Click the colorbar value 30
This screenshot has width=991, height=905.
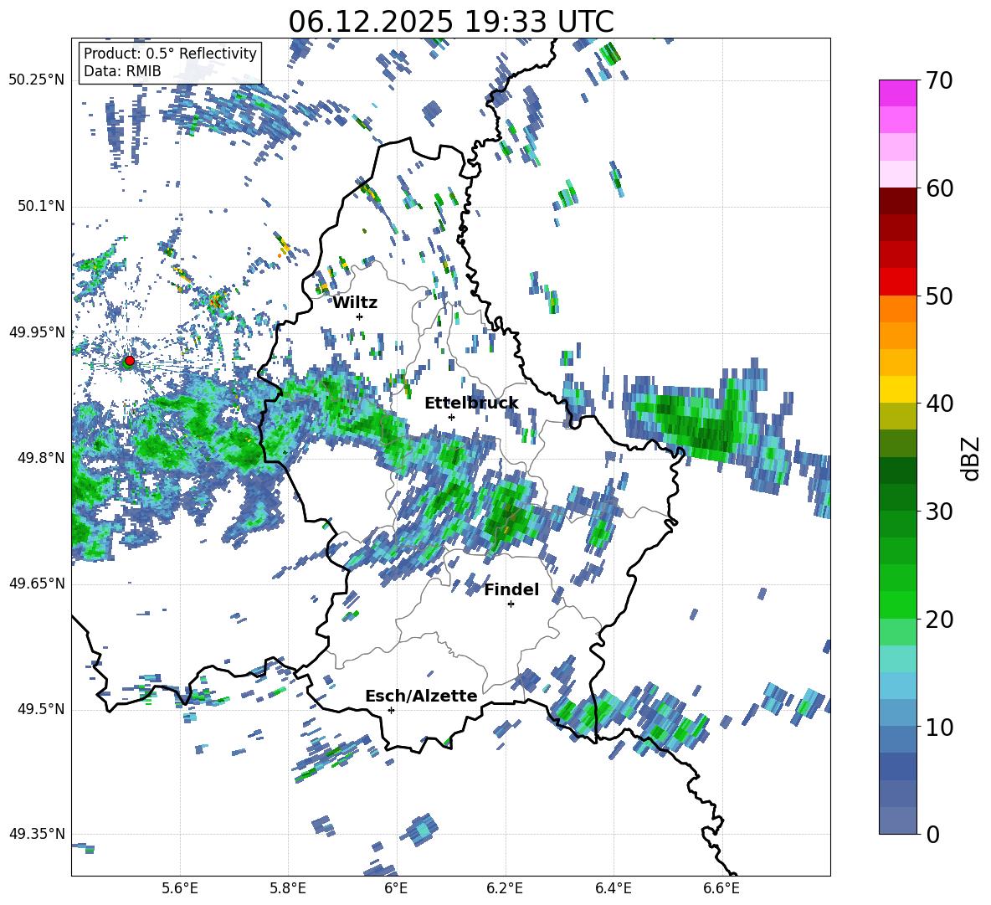pyautogui.click(x=939, y=512)
